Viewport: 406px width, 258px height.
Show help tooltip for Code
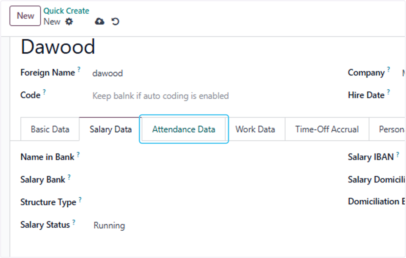[44, 92]
